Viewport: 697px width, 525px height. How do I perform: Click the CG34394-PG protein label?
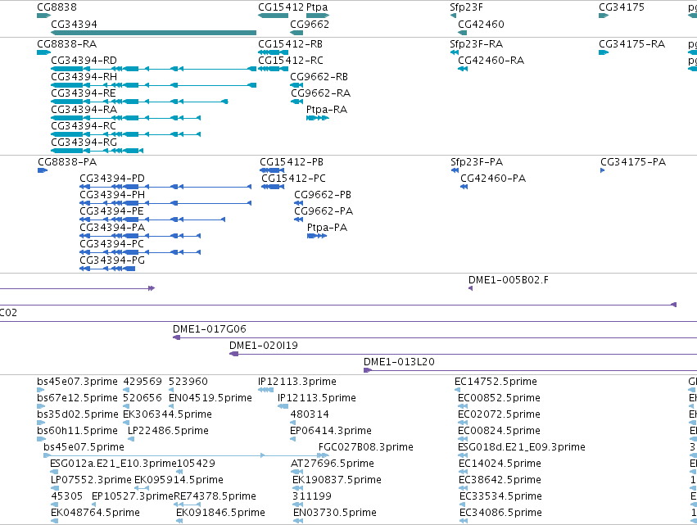pos(112,260)
